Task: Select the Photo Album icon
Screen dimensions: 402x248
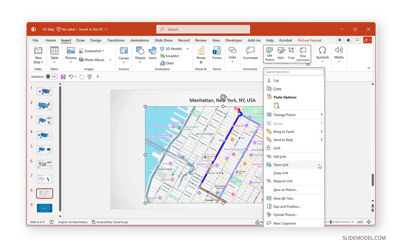Action: 81,60
